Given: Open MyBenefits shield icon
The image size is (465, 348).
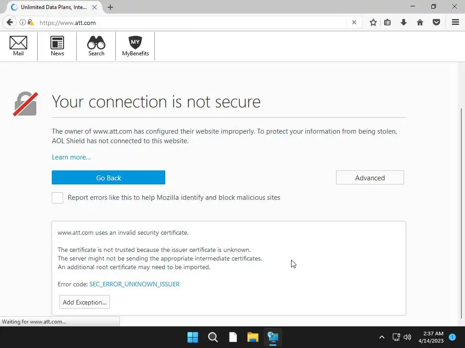Looking at the screenshot, I should (135, 46).
